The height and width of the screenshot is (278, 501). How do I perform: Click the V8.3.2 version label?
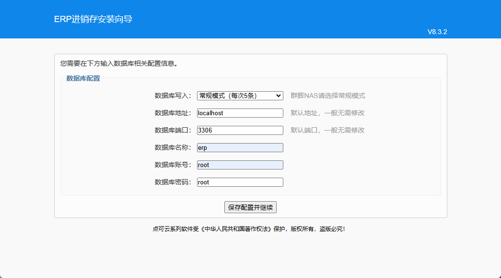(437, 32)
